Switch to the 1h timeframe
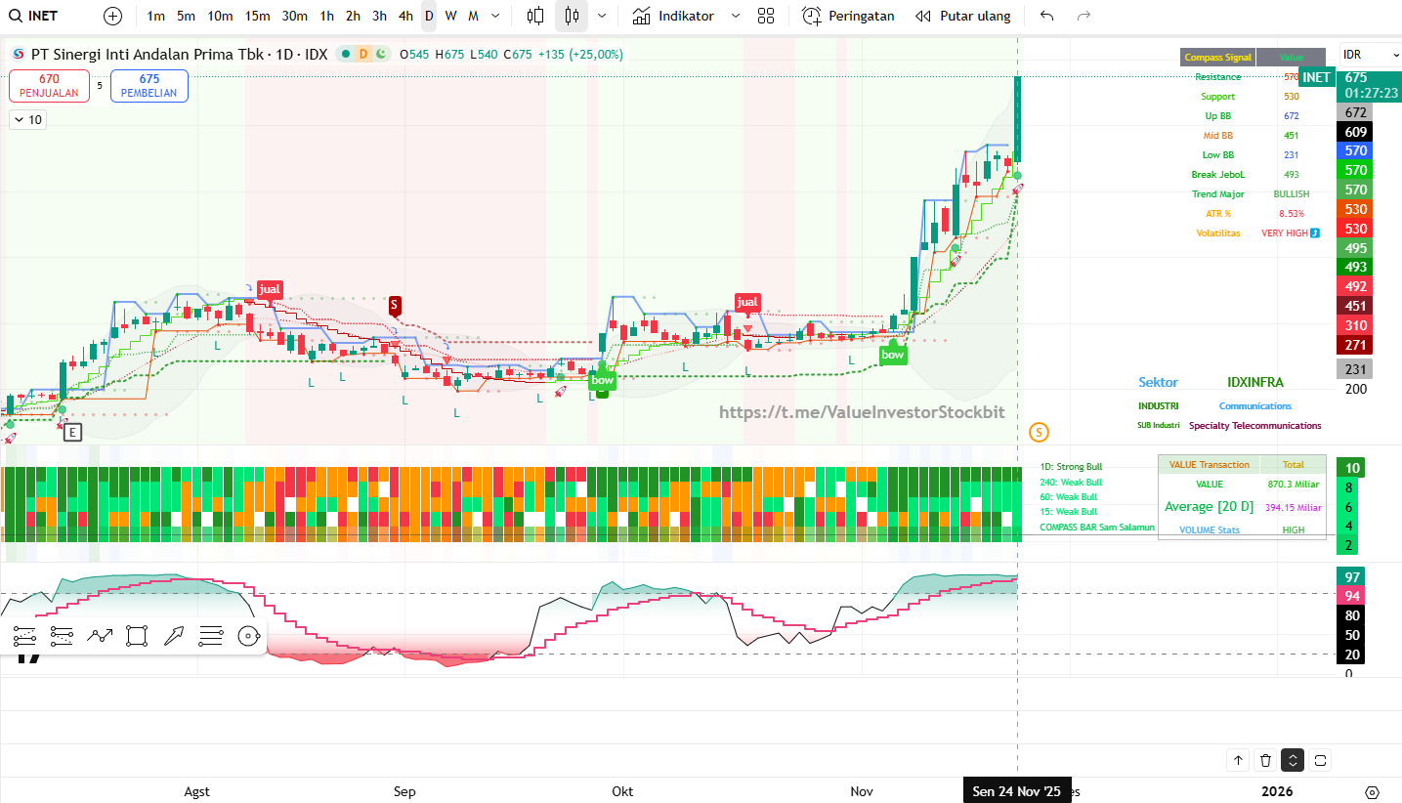Screen dimensions: 1402x803 326,16
